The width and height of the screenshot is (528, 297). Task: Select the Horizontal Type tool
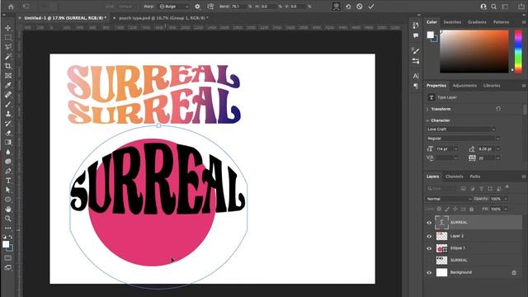click(x=8, y=181)
